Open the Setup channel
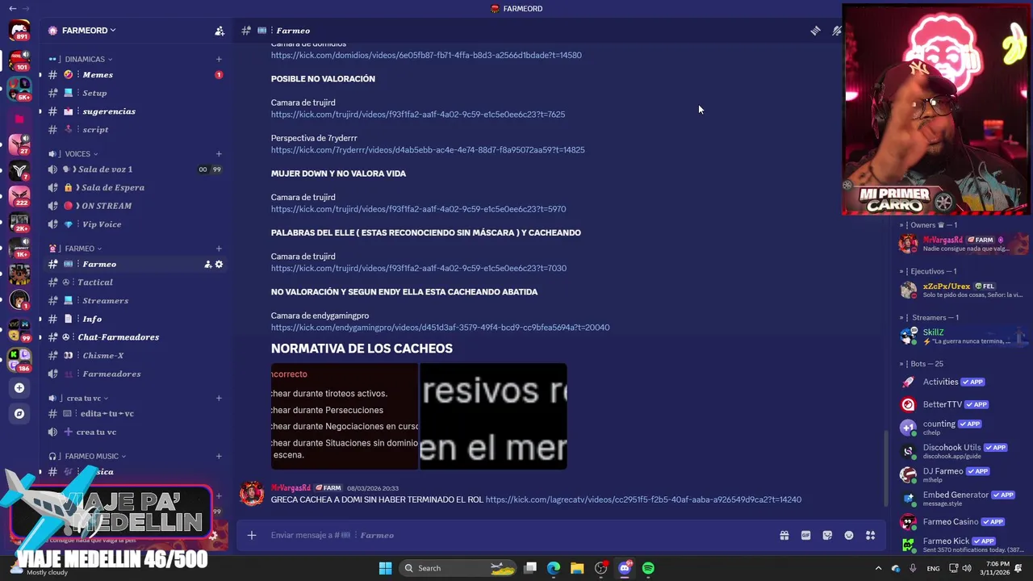Viewport: 1033px width, 581px height. [x=136, y=93]
